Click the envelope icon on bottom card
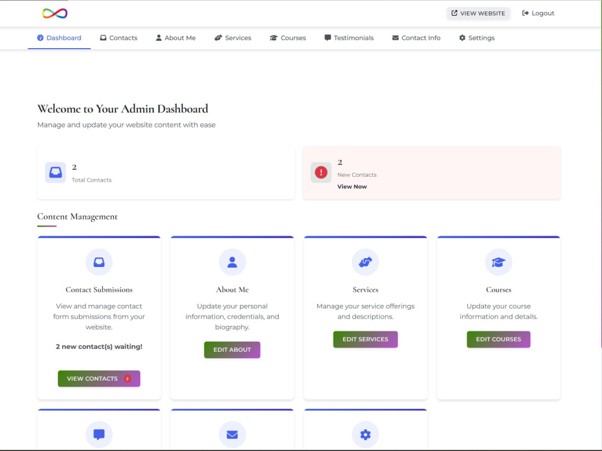 (x=232, y=435)
